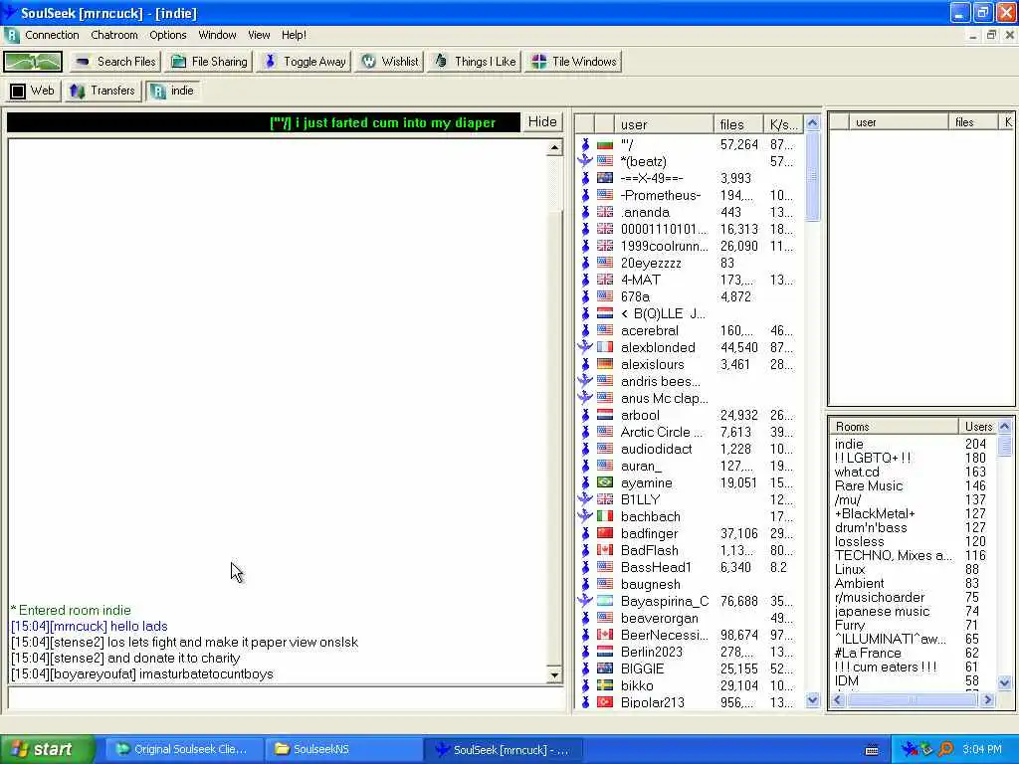Image resolution: width=1019 pixels, height=764 pixels.
Task: Click the flag icon next to bikko
Action: 605,684
